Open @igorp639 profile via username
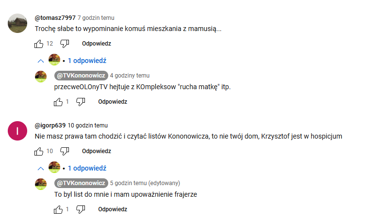365x220 pixels. 50,126
